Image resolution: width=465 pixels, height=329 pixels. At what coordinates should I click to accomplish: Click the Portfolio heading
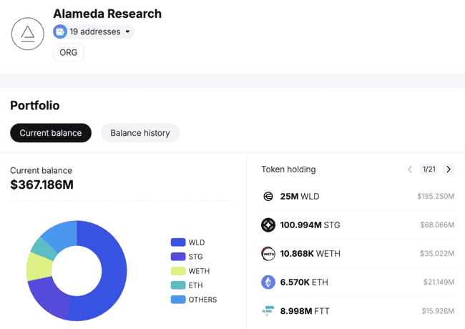pos(35,106)
